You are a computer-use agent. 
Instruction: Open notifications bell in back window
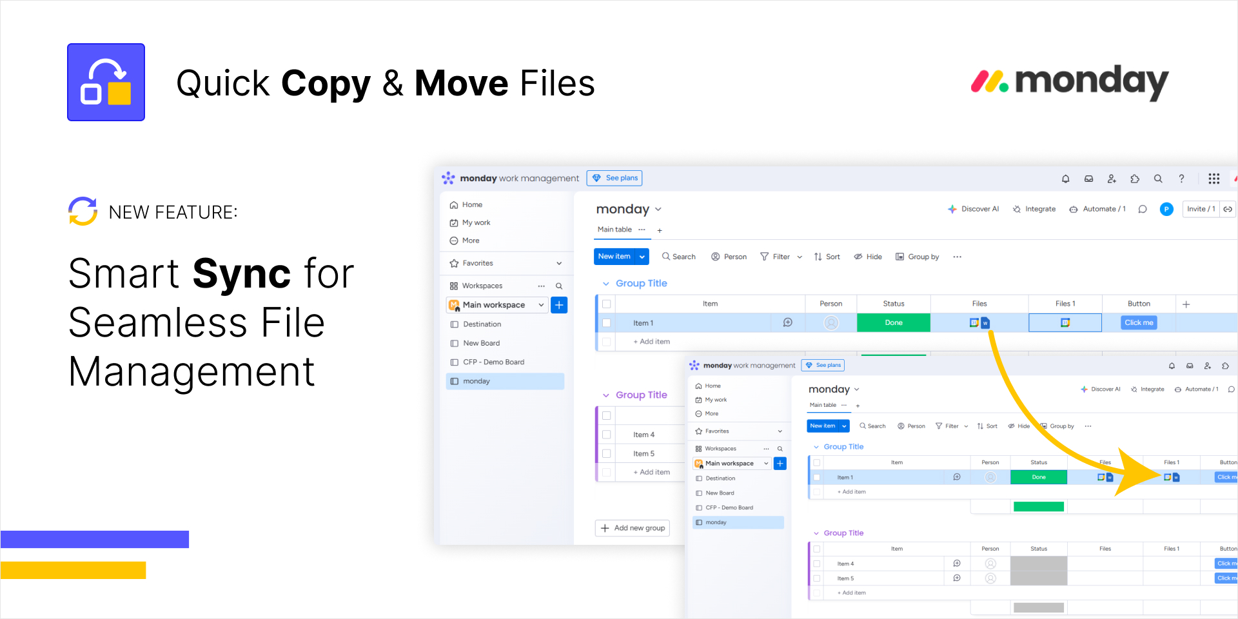click(1065, 179)
